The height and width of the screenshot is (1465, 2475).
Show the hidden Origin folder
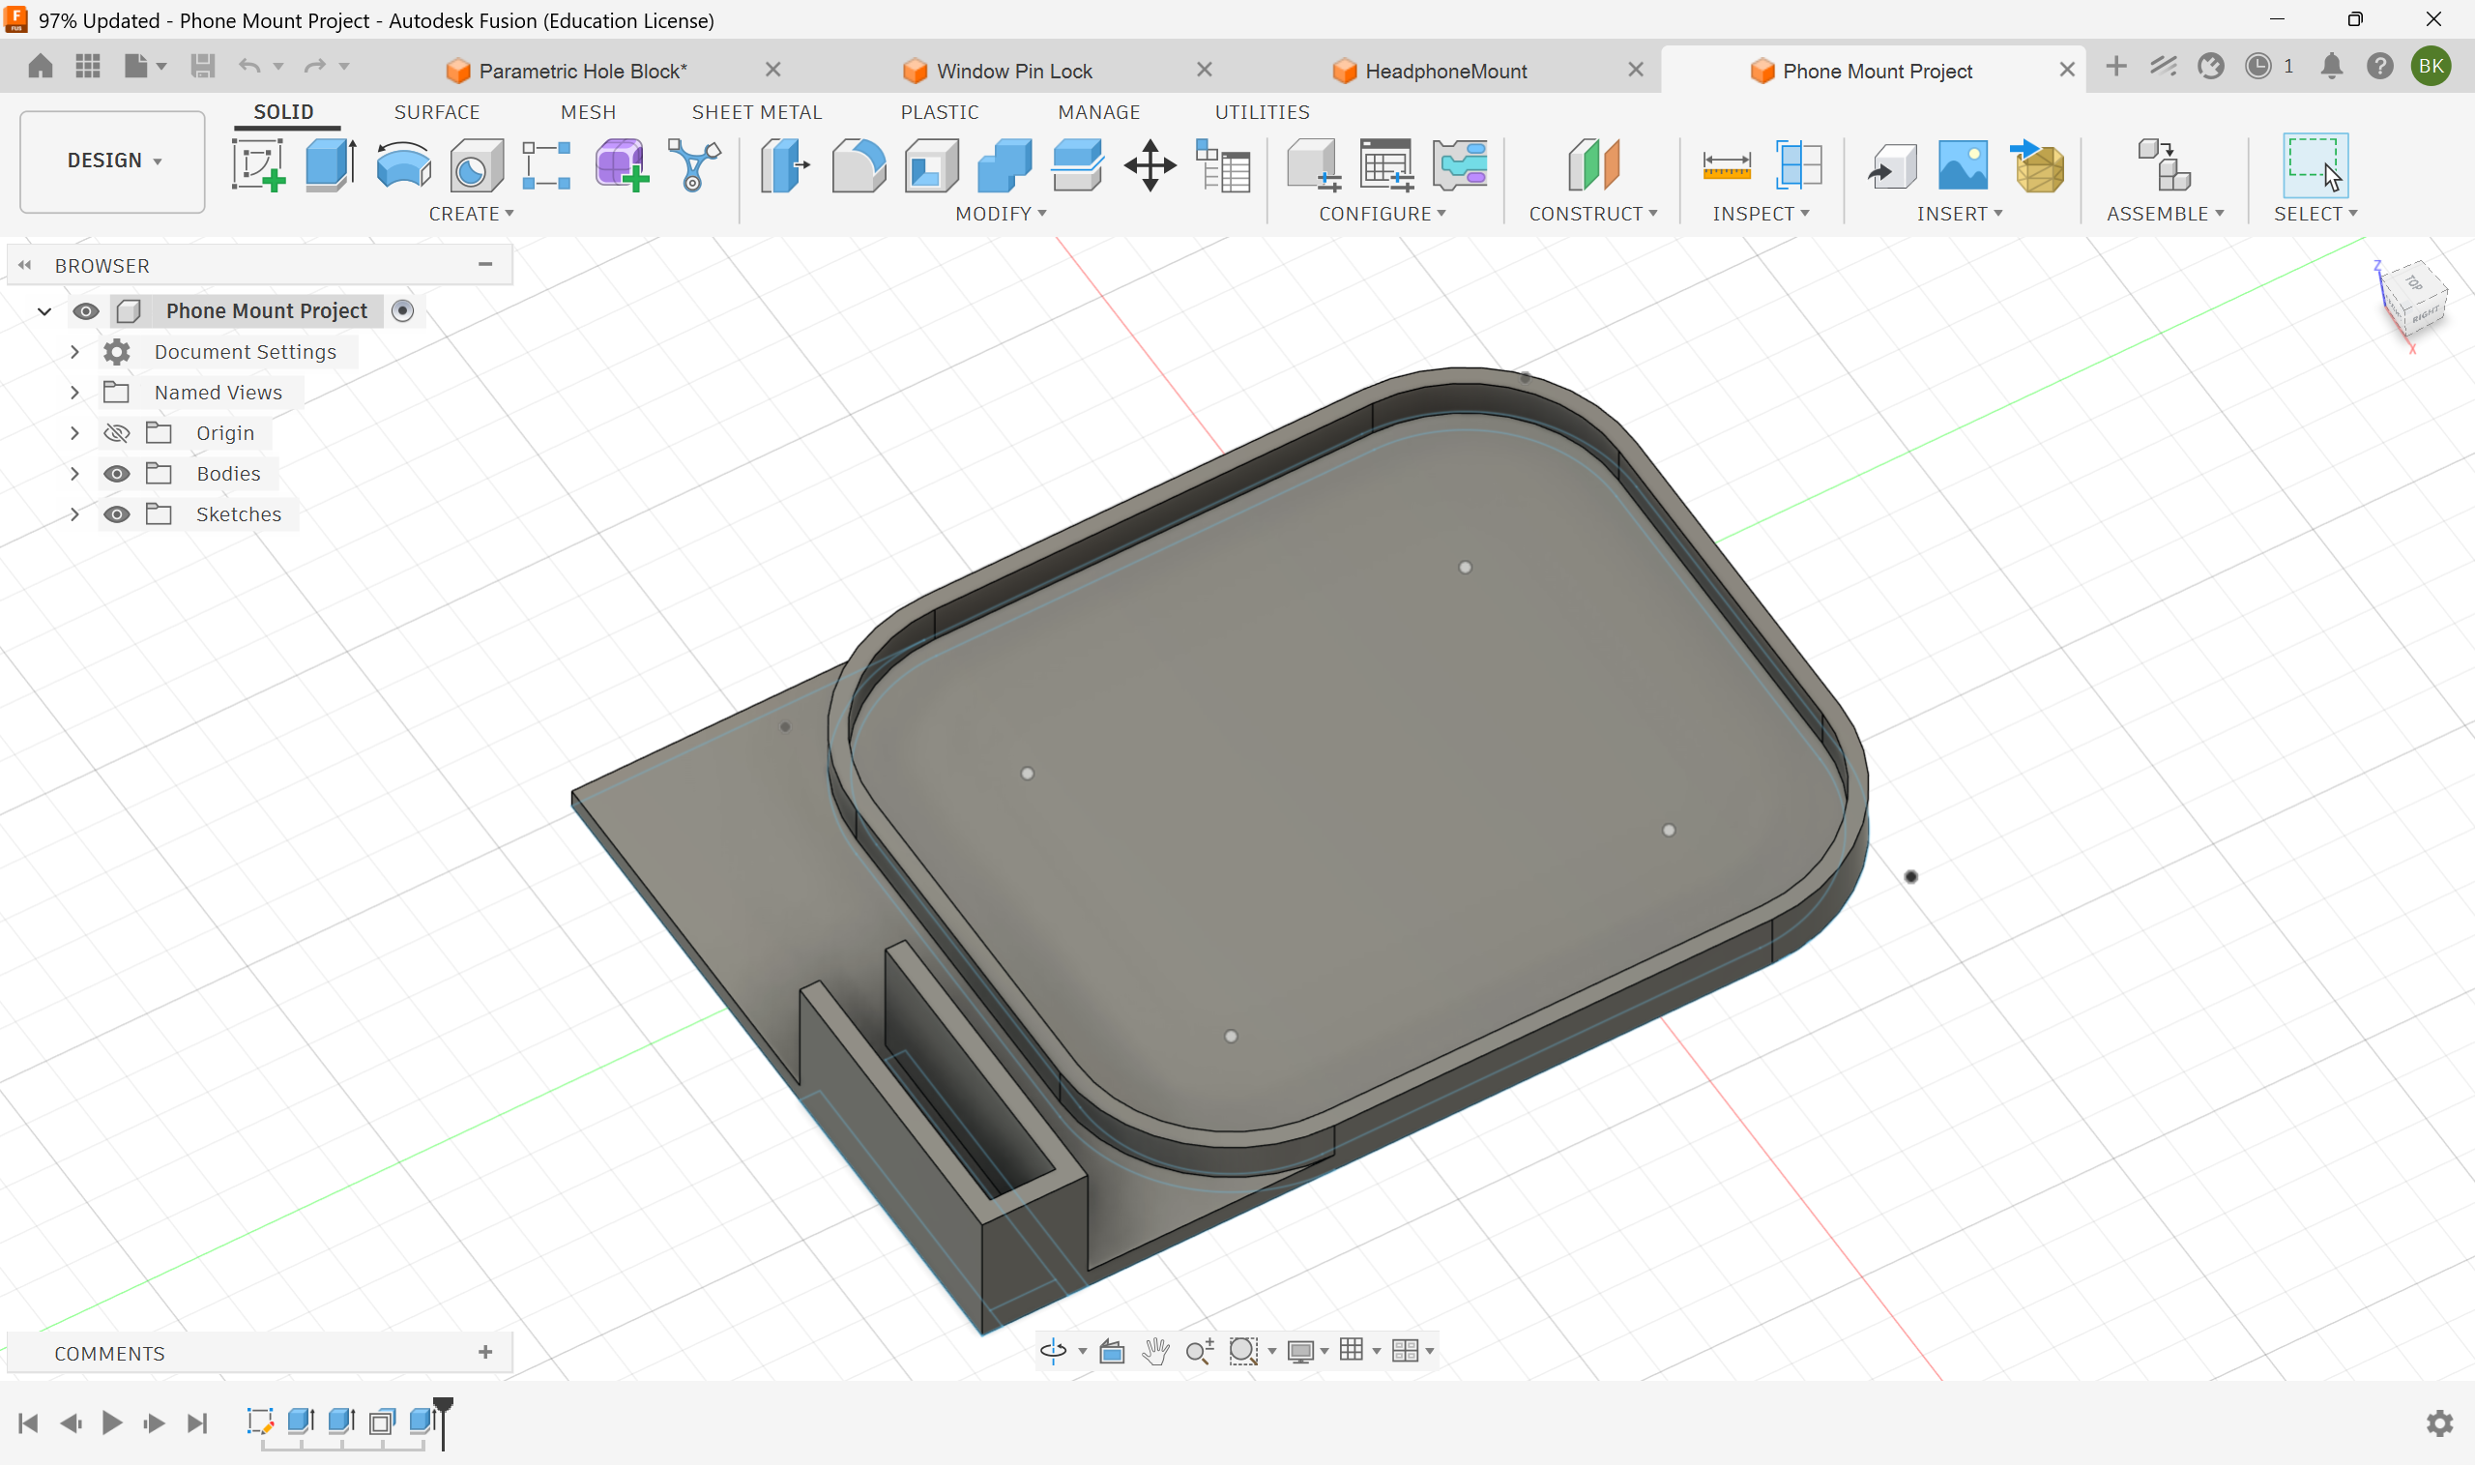point(116,433)
